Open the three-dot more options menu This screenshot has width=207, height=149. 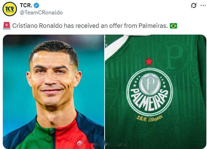(x=203, y=5)
